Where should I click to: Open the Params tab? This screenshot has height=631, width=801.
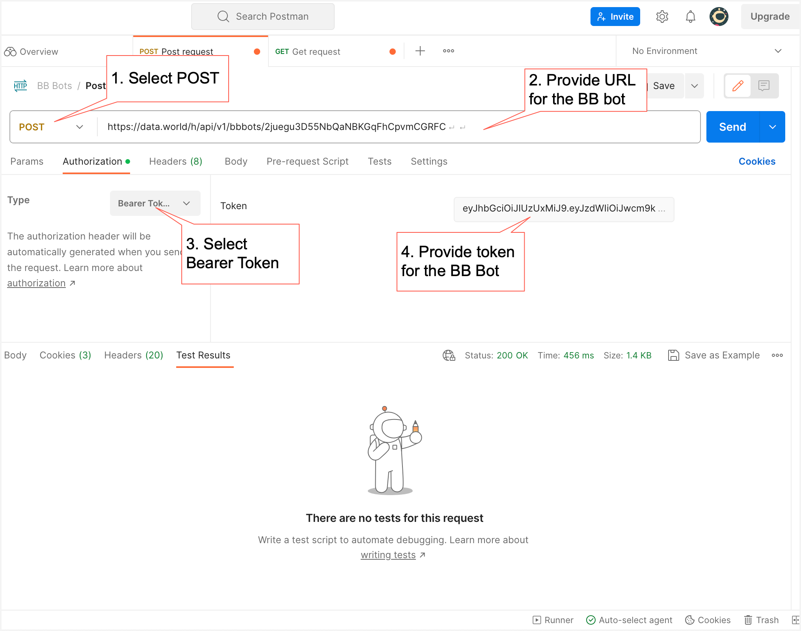pyautogui.click(x=27, y=161)
